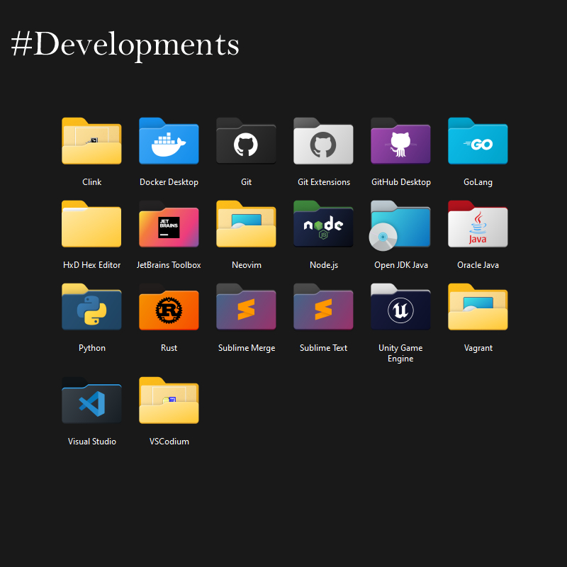Click the Node.js folder icon

[323, 225]
